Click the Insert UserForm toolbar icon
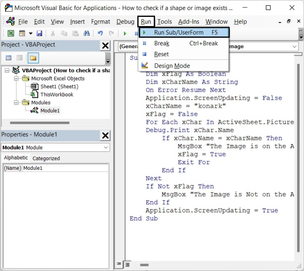This screenshot has width=304, height=271. [22, 33]
